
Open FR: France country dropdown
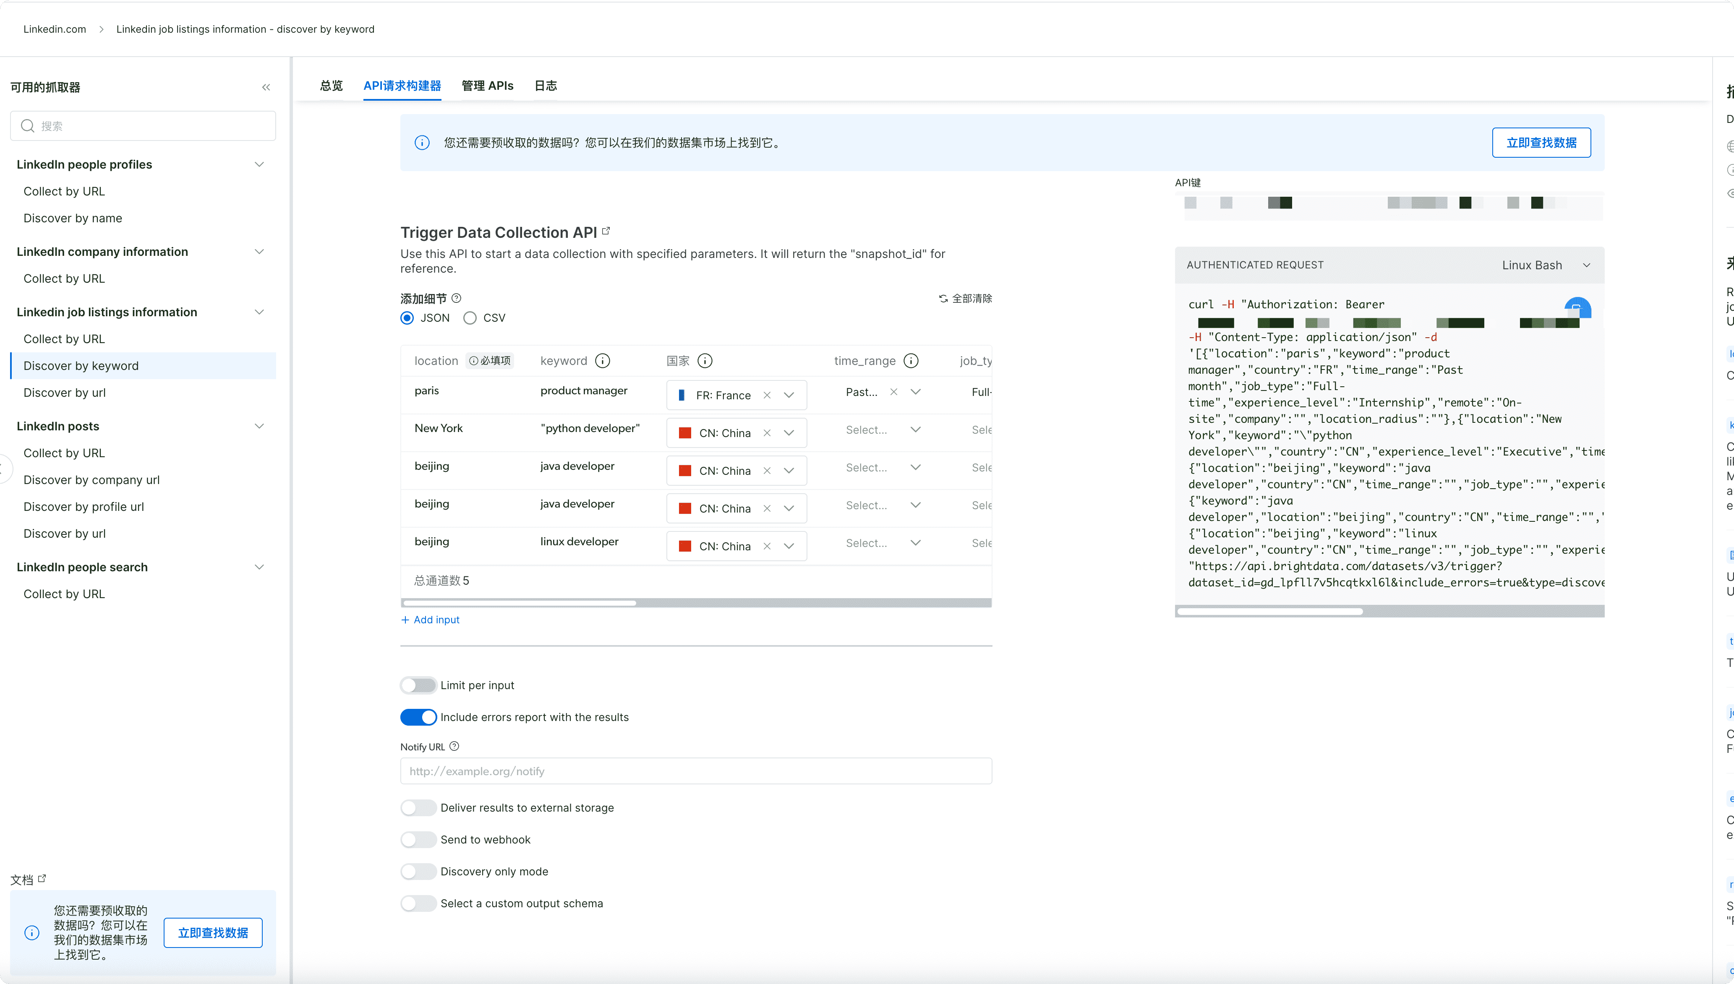(x=789, y=396)
